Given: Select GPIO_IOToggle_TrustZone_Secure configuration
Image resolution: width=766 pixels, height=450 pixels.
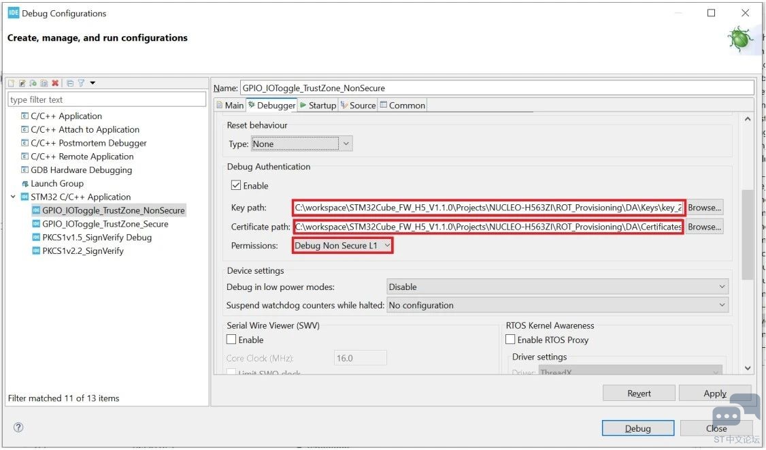Looking at the screenshot, I should click(x=105, y=224).
